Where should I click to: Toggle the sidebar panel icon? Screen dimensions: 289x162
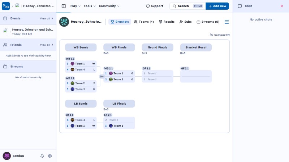coord(64,6)
